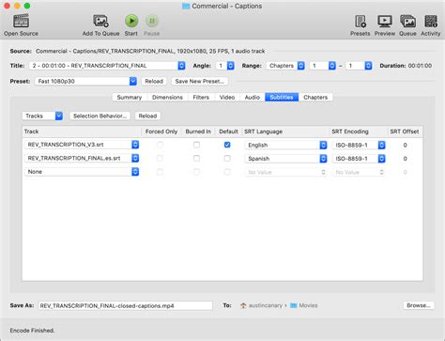The width and height of the screenshot is (445, 341).
Task: Start the encode with green play button
Action: 131,21
